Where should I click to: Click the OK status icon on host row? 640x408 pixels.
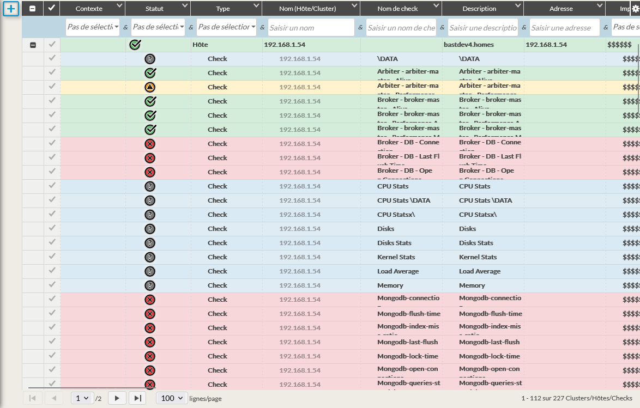pos(135,45)
